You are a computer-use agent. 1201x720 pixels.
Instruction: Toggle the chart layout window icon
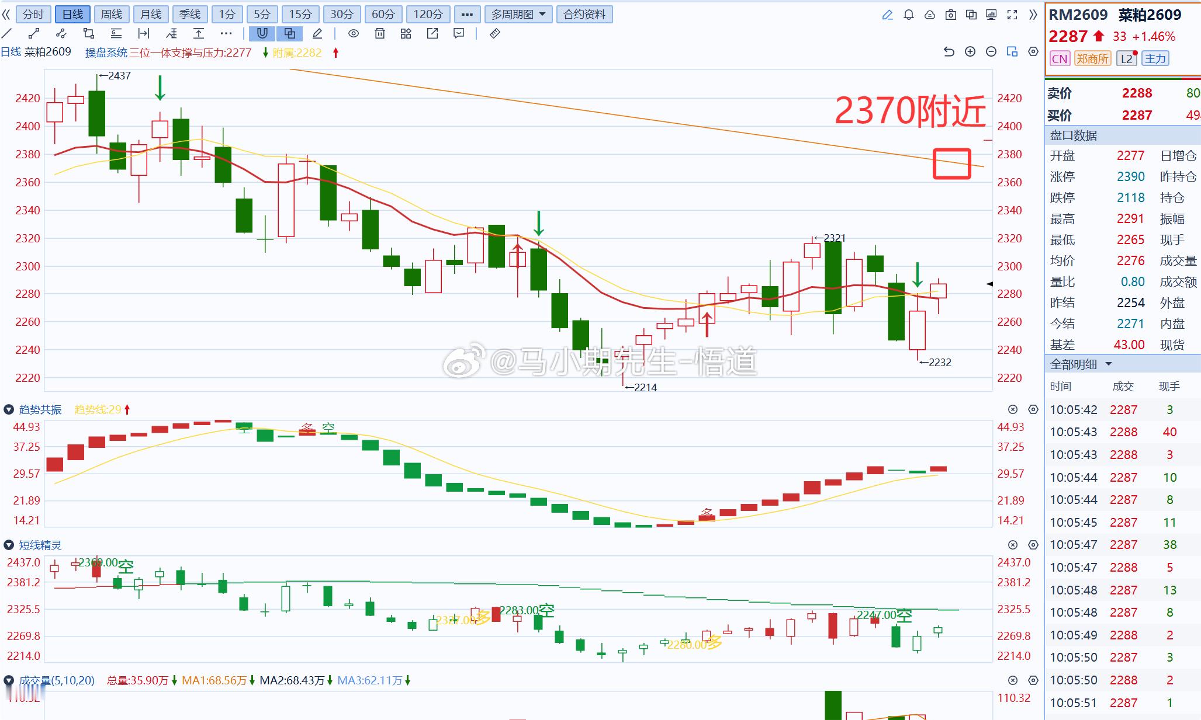point(1012,52)
